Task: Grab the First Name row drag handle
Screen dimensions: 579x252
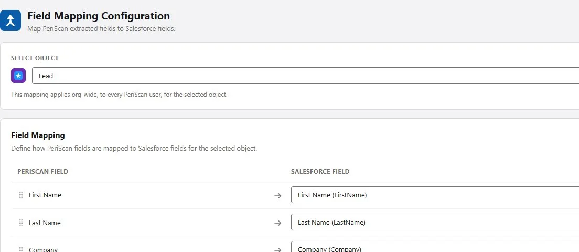Action: [x=20, y=195]
